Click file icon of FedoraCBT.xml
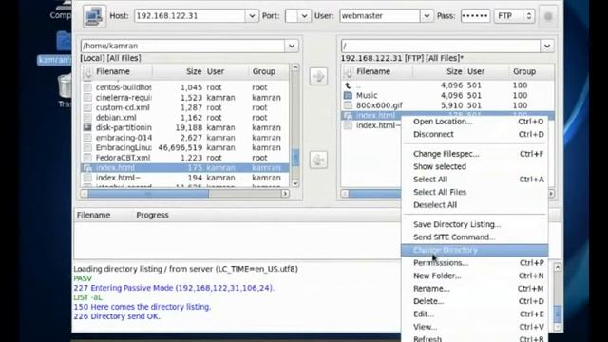This screenshot has width=608, height=342. point(87,158)
